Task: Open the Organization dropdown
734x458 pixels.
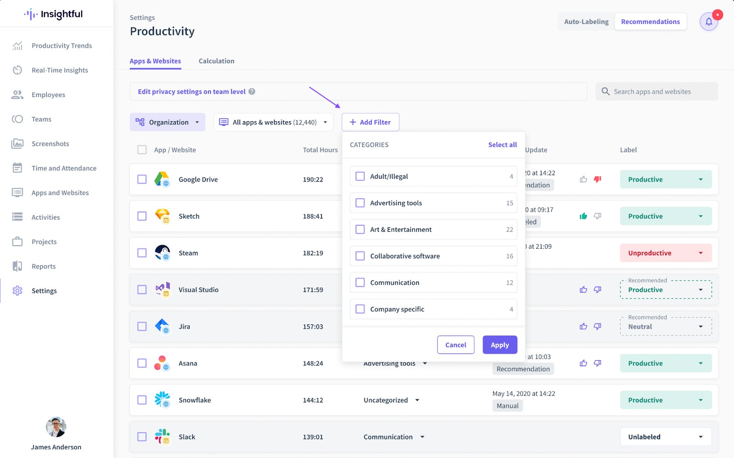Action: (167, 122)
